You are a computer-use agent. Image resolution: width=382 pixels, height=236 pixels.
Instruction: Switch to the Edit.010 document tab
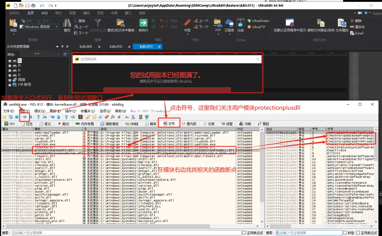click(x=116, y=46)
